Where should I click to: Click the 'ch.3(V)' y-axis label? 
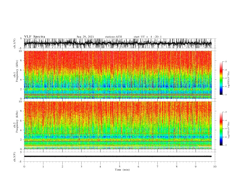(15, 157)
